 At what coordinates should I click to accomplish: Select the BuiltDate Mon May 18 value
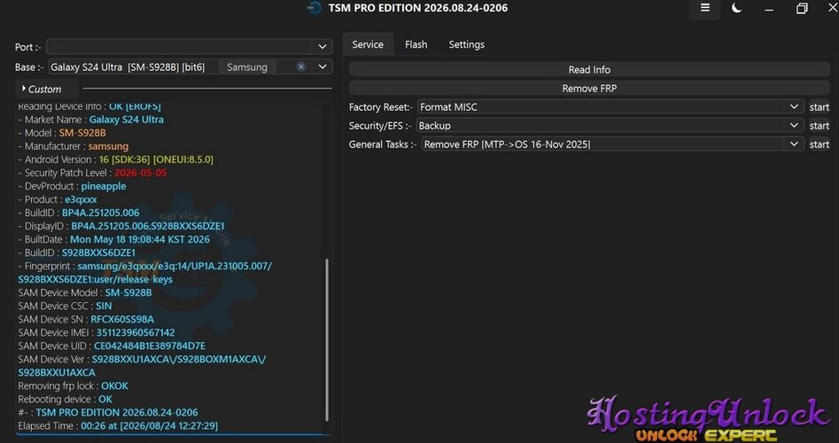140,240
